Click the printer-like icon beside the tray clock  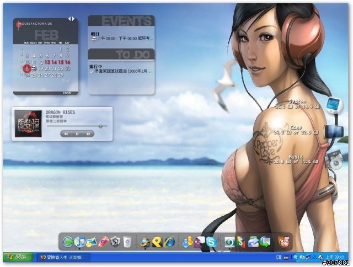point(320,257)
